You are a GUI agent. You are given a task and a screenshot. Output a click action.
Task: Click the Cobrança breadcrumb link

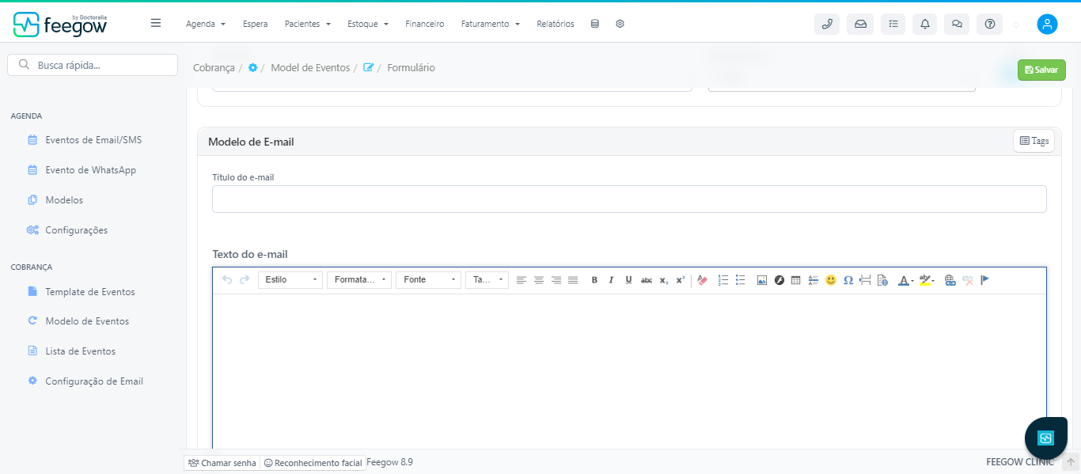(214, 68)
